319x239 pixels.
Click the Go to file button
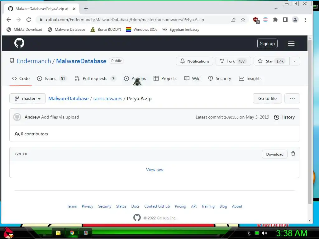point(267,99)
